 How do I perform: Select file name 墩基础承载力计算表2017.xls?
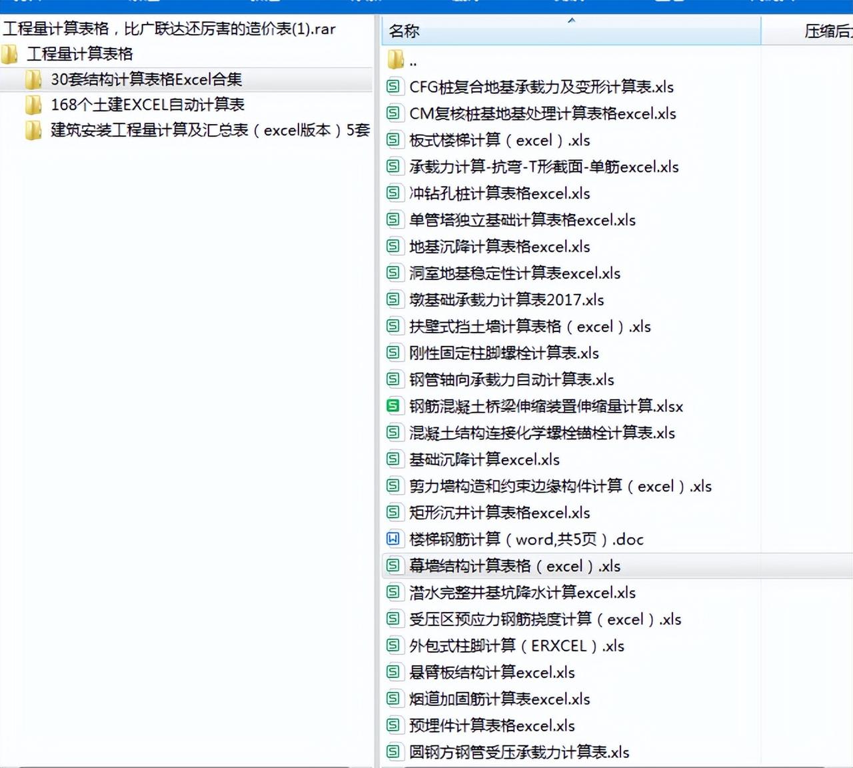[507, 300]
